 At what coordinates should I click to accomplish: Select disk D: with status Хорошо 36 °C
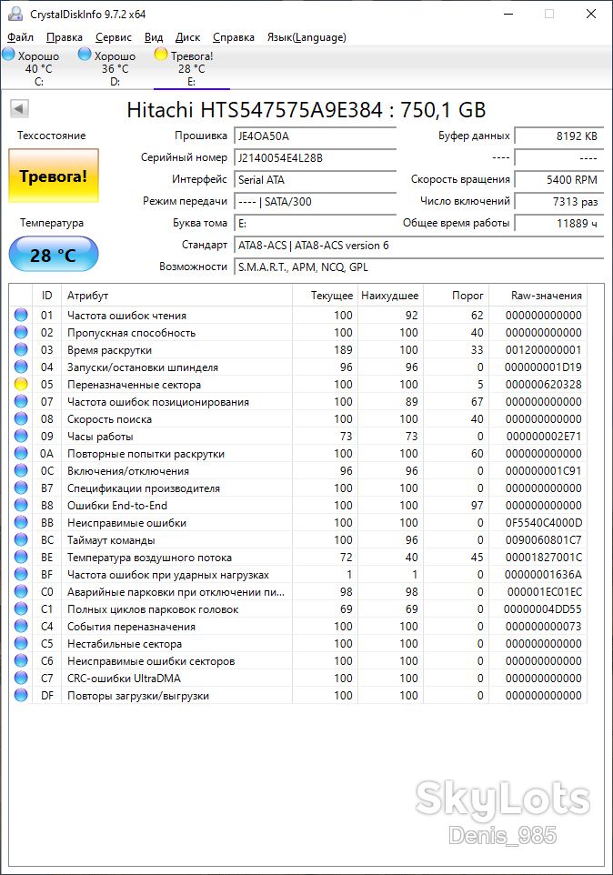115,68
